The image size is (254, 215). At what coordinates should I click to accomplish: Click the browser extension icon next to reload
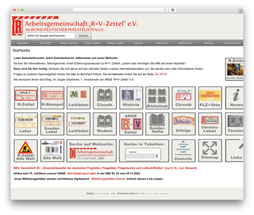point(173,10)
